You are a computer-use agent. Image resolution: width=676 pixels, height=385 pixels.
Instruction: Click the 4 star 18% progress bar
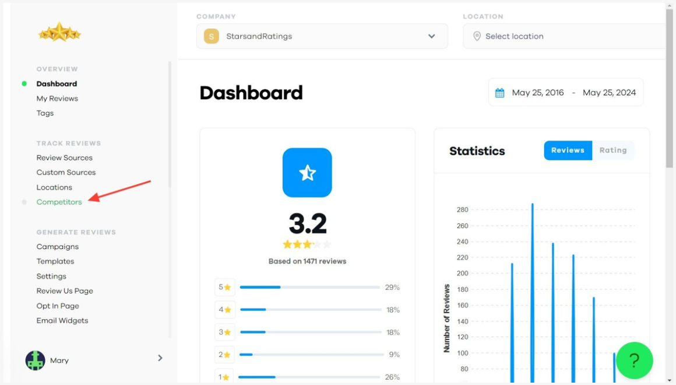(x=310, y=310)
